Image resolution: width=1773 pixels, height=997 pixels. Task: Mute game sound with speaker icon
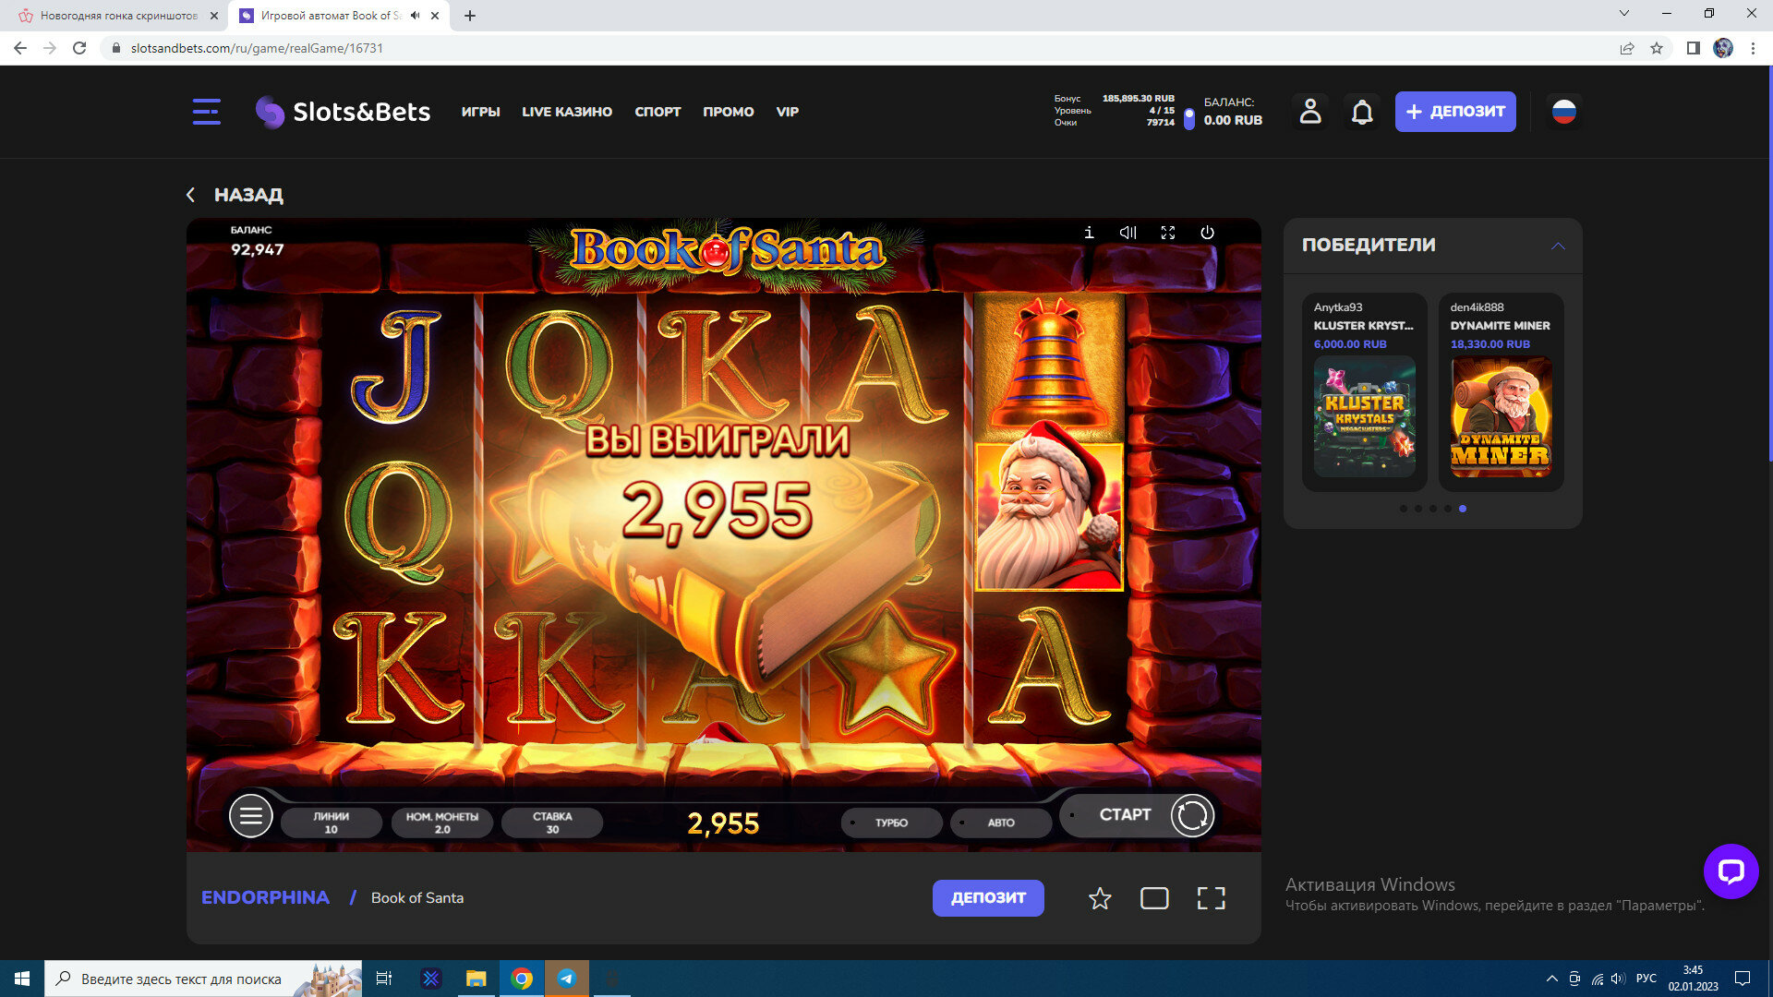coord(1128,233)
